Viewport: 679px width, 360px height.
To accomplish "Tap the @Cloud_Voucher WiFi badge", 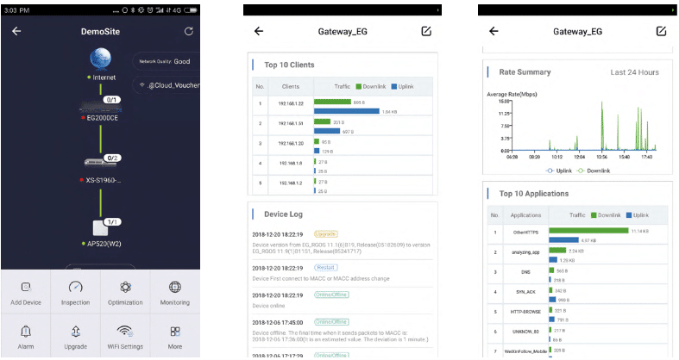I will (168, 85).
